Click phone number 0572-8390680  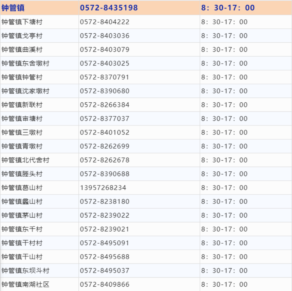[105, 91]
